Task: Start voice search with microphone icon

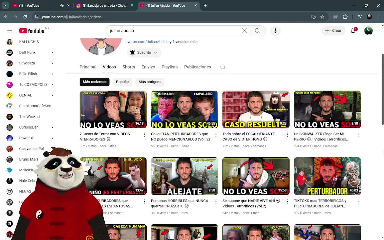Action: 275,31
